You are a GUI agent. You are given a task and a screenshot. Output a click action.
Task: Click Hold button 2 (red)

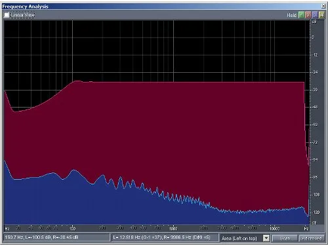308,15
